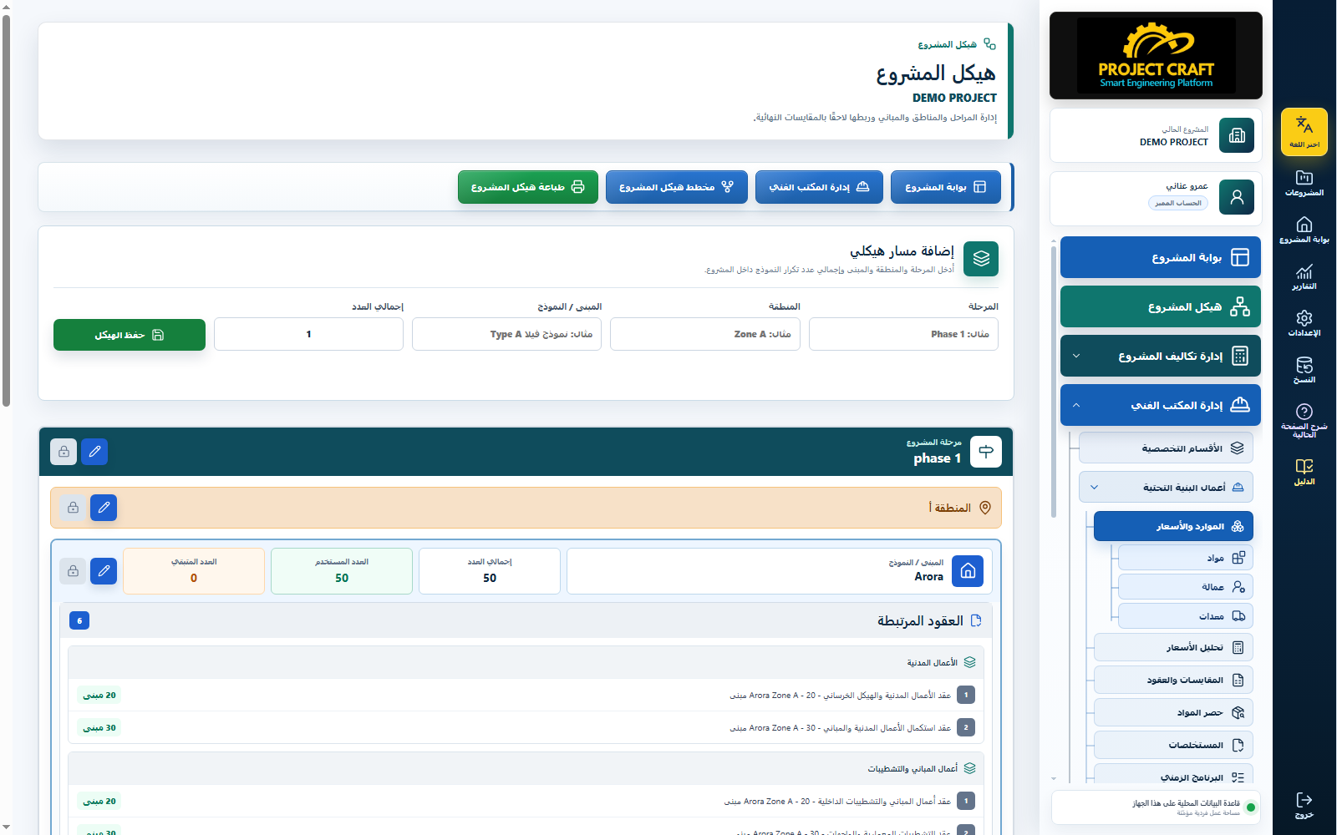
Task: Click the lock icon on the Arora building row
Action: click(73, 571)
